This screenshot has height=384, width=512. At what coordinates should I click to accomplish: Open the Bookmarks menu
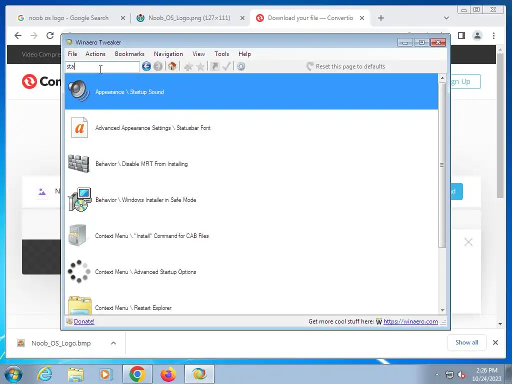pos(129,54)
